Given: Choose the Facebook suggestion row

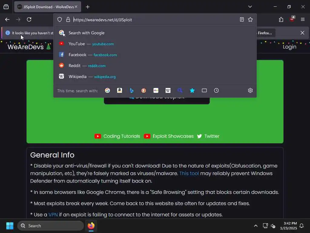Looking at the screenshot, I should tap(155, 55).
